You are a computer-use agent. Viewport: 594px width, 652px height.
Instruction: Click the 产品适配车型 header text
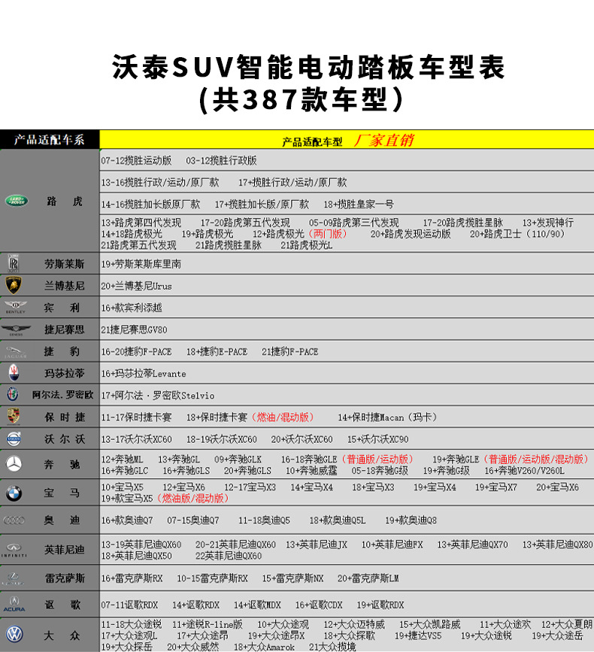pyautogui.click(x=312, y=142)
